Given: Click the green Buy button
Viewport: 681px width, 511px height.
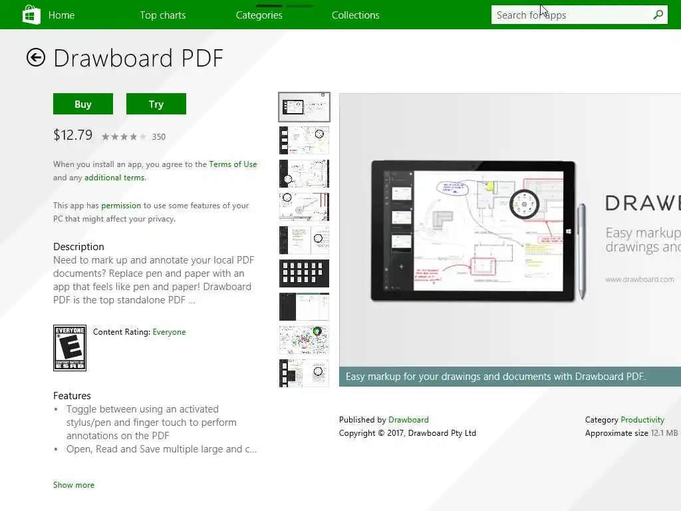Looking at the screenshot, I should (83, 104).
